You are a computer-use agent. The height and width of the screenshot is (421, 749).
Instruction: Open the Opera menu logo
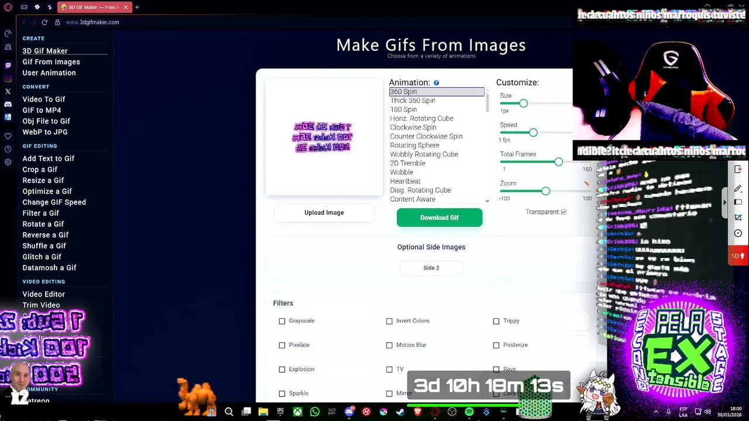8,7
